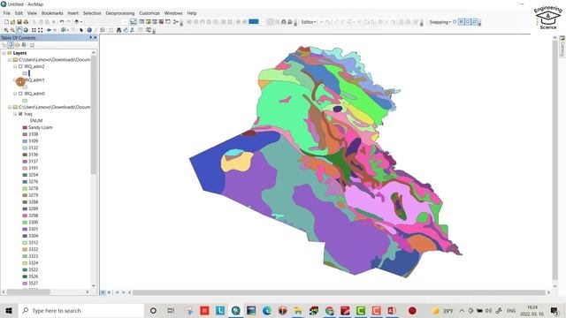Collapse the second Downloads folder group

point(10,107)
